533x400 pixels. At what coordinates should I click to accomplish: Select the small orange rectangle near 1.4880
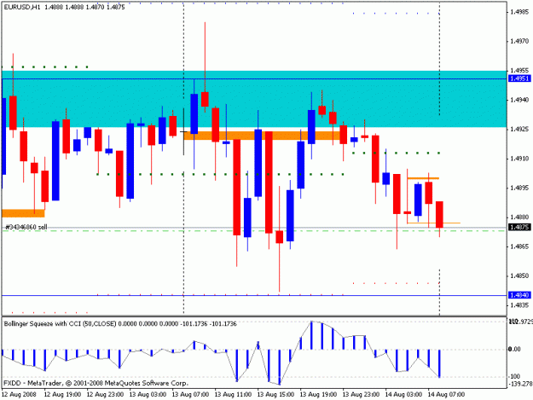pos(23,213)
